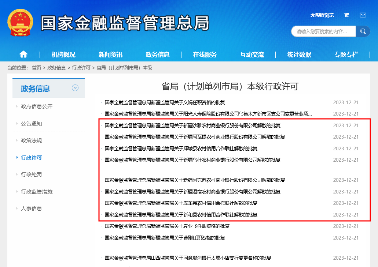Viewport: 378px width, 267px height.
Task: Open 行政监管措施 in sidebar
Action: (37, 192)
